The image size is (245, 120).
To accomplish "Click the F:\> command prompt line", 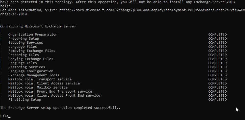I will [5, 116].
